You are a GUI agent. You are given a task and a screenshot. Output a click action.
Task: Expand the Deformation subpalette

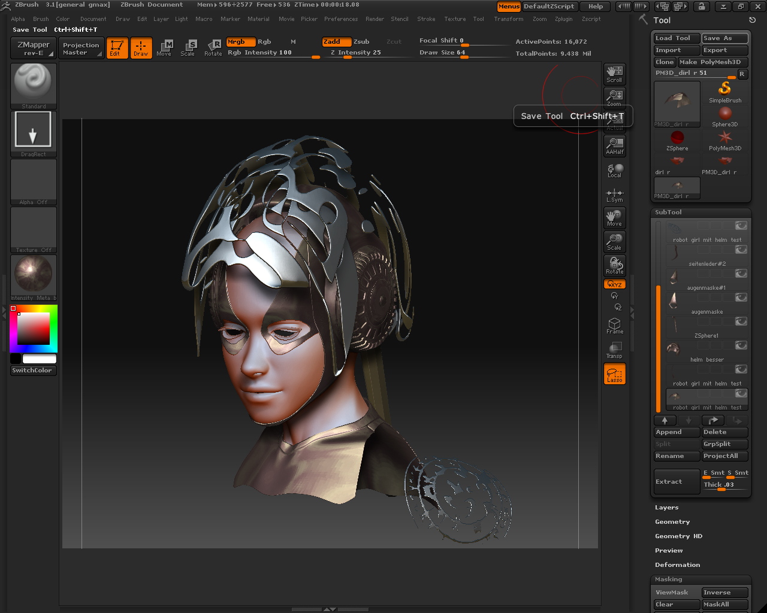coord(678,565)
